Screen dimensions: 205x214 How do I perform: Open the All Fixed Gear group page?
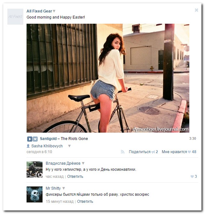click(x=39, y=11)
